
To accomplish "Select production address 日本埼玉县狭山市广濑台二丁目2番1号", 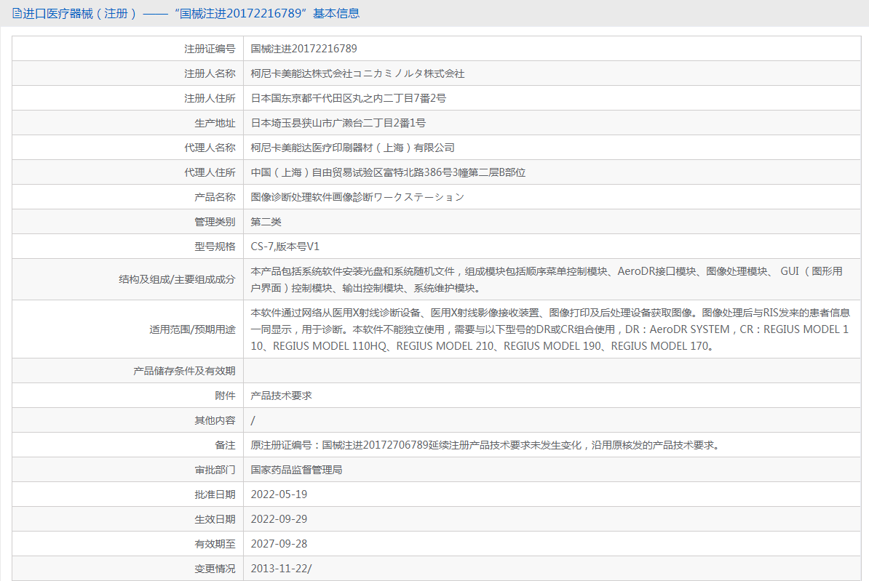I will 338,123.
